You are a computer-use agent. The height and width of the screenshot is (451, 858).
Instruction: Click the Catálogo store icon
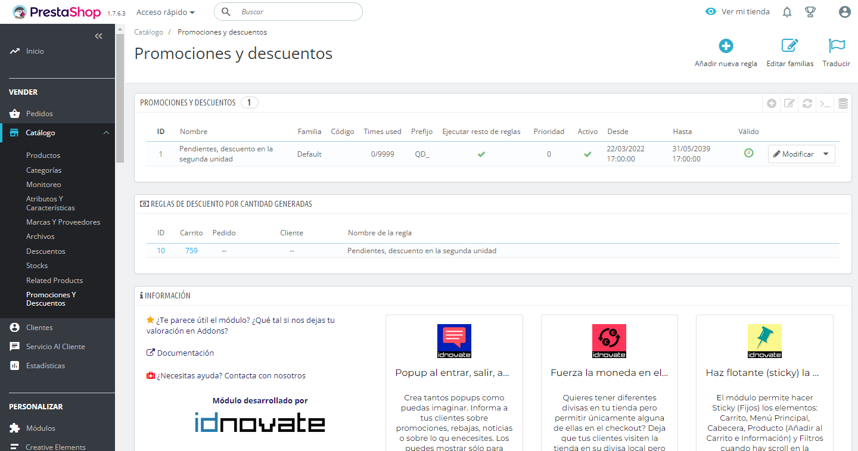tap(15, 133)
